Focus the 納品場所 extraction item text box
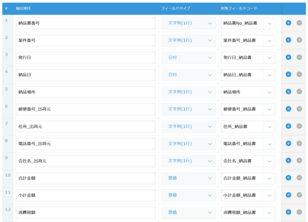 click(x=86, y=92)
